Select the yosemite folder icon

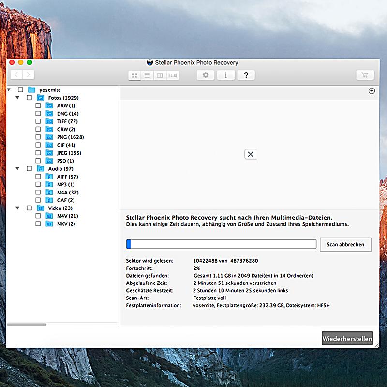coord(31,89)
